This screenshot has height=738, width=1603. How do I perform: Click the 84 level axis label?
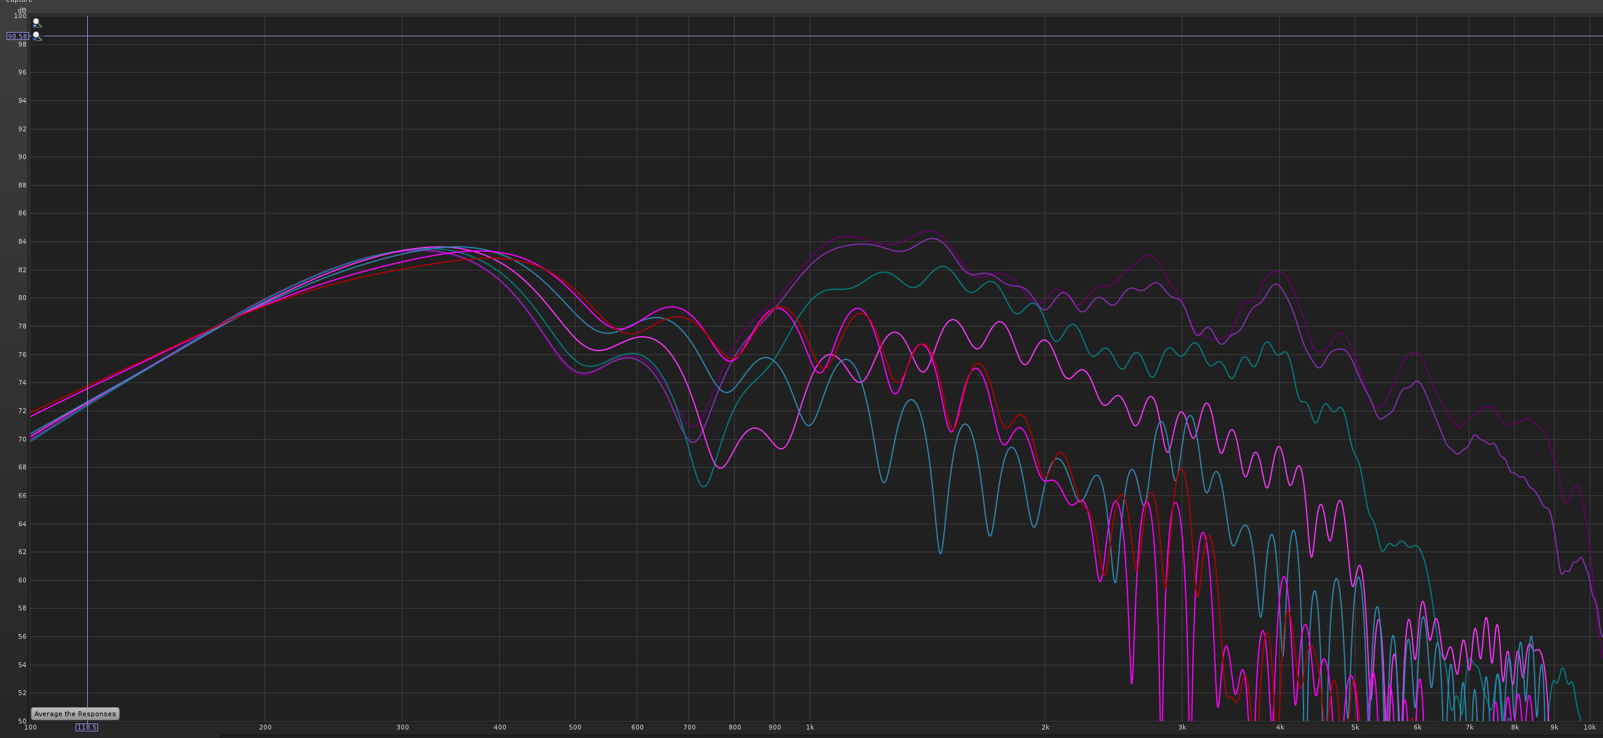22,241
